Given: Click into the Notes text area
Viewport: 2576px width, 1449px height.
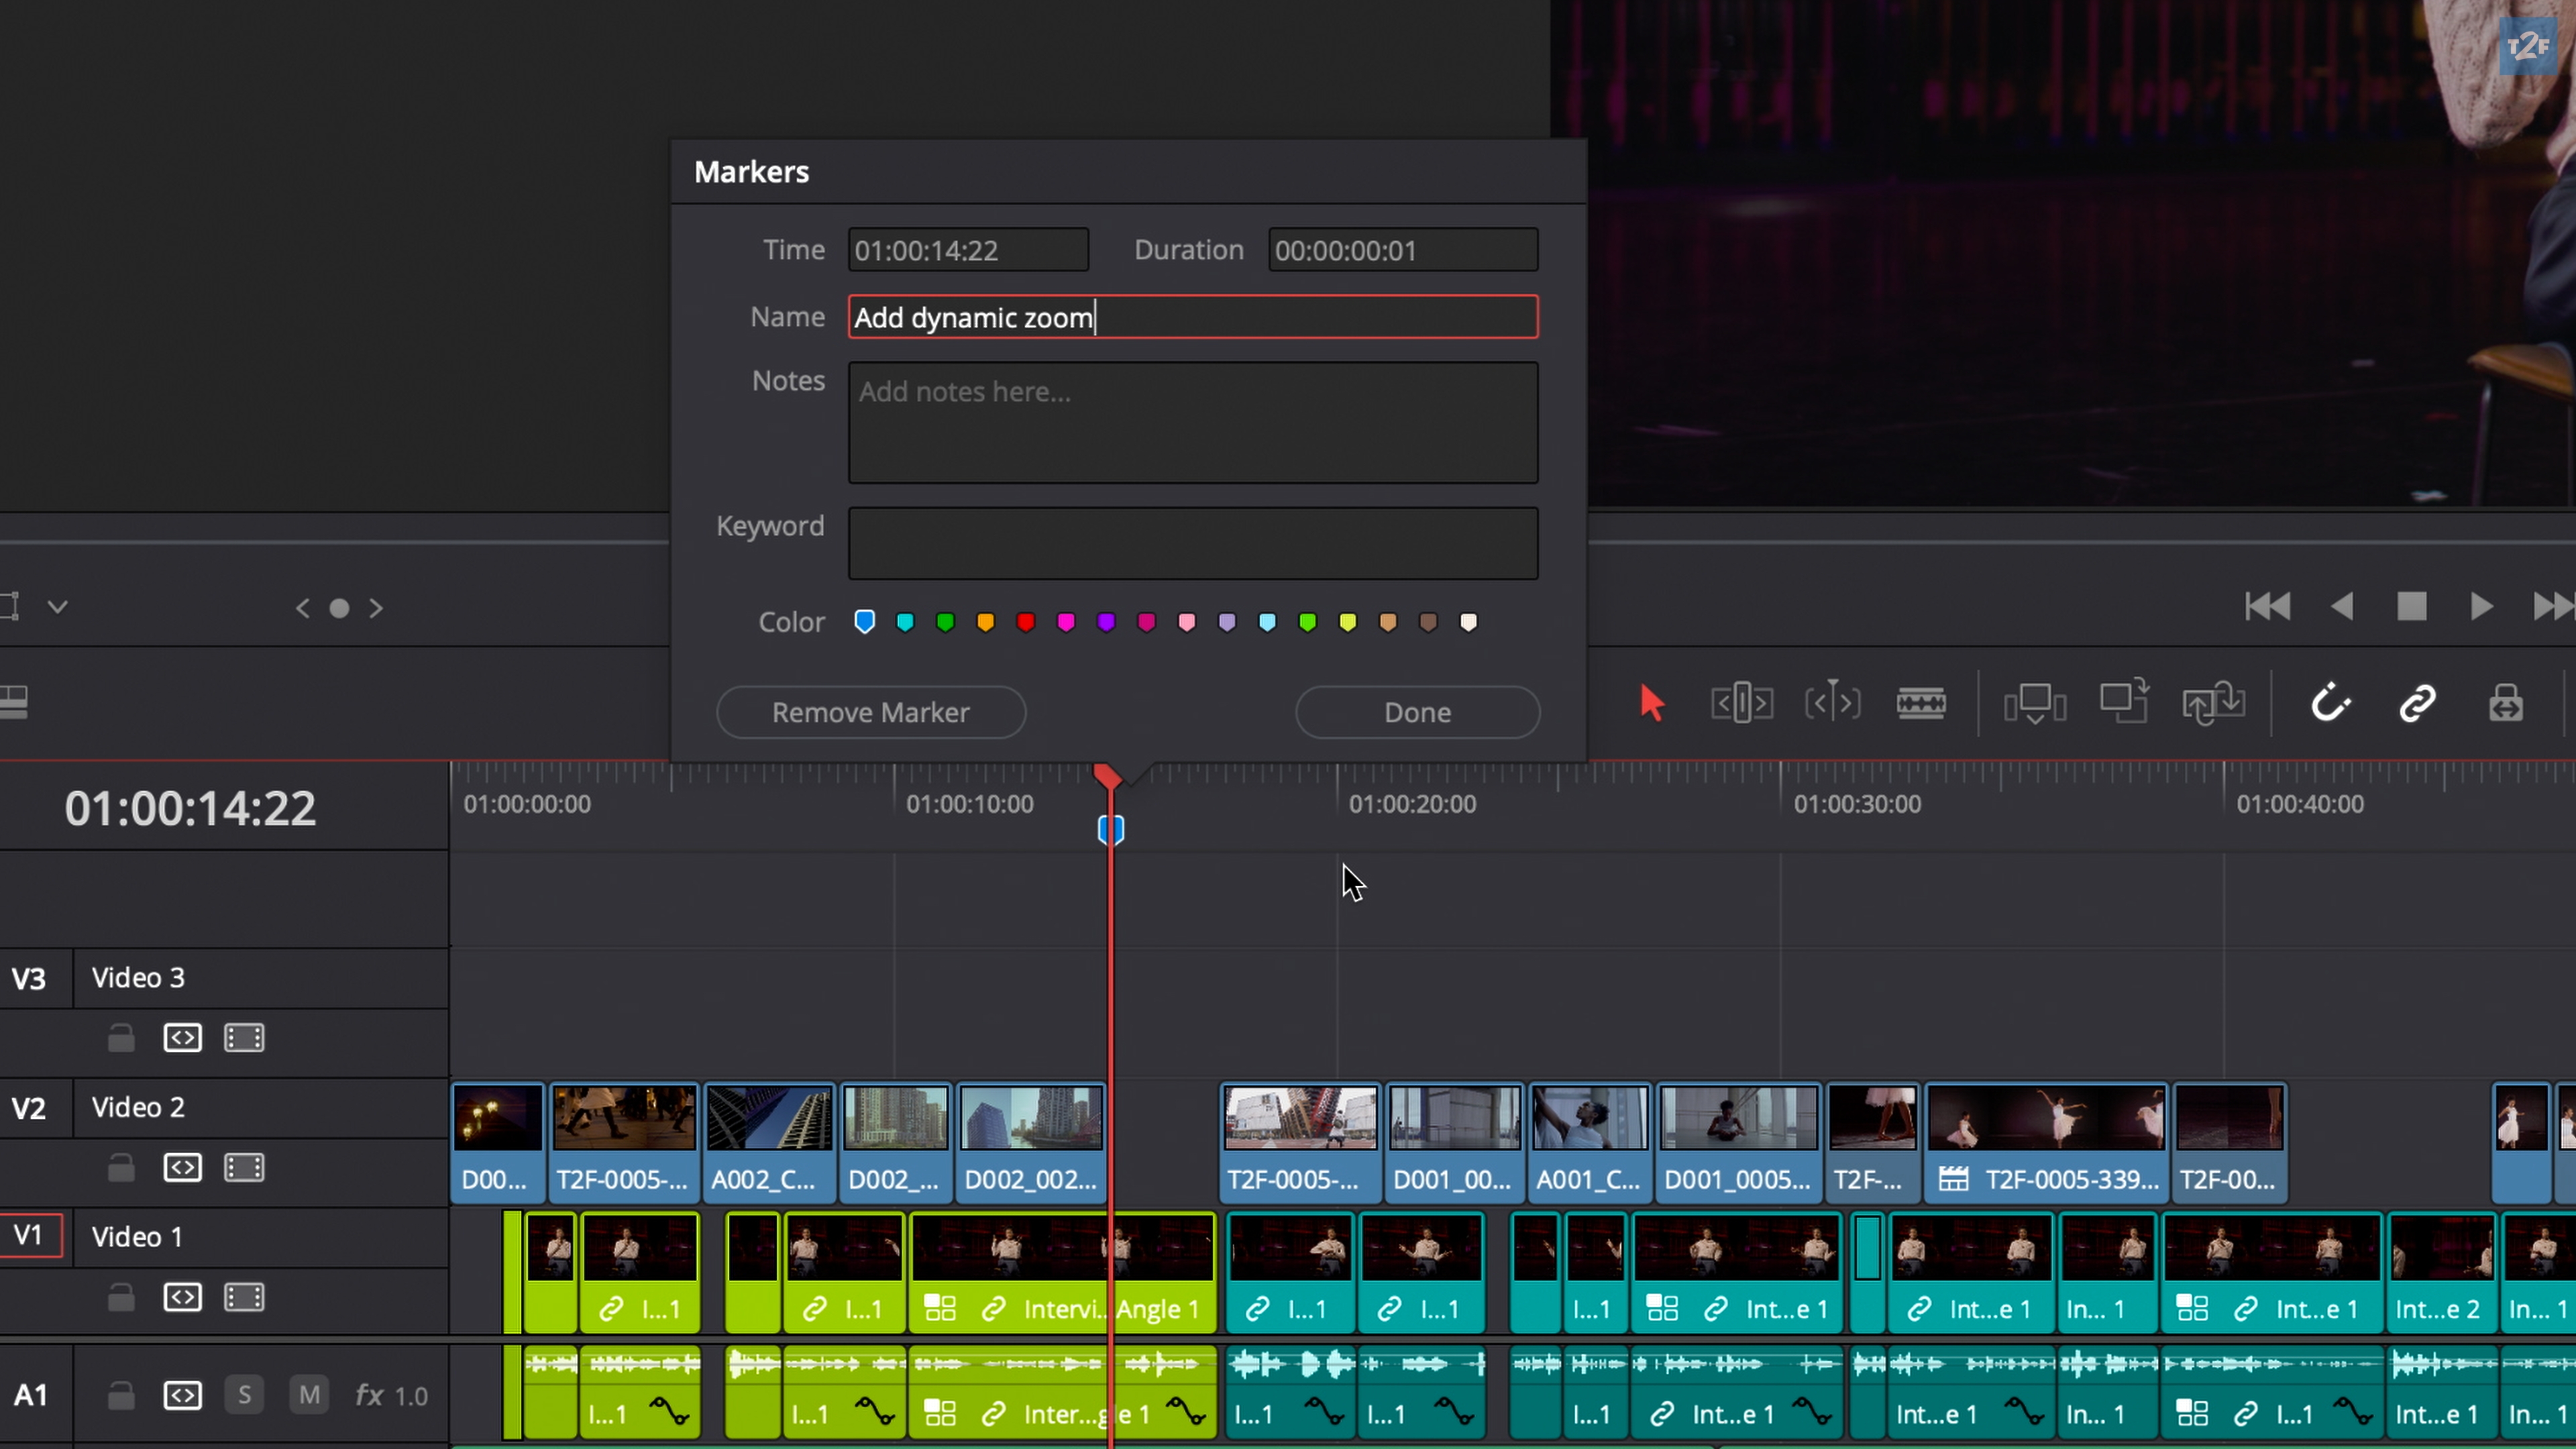Looking at the screenshot, I should tap(1192, 423).
